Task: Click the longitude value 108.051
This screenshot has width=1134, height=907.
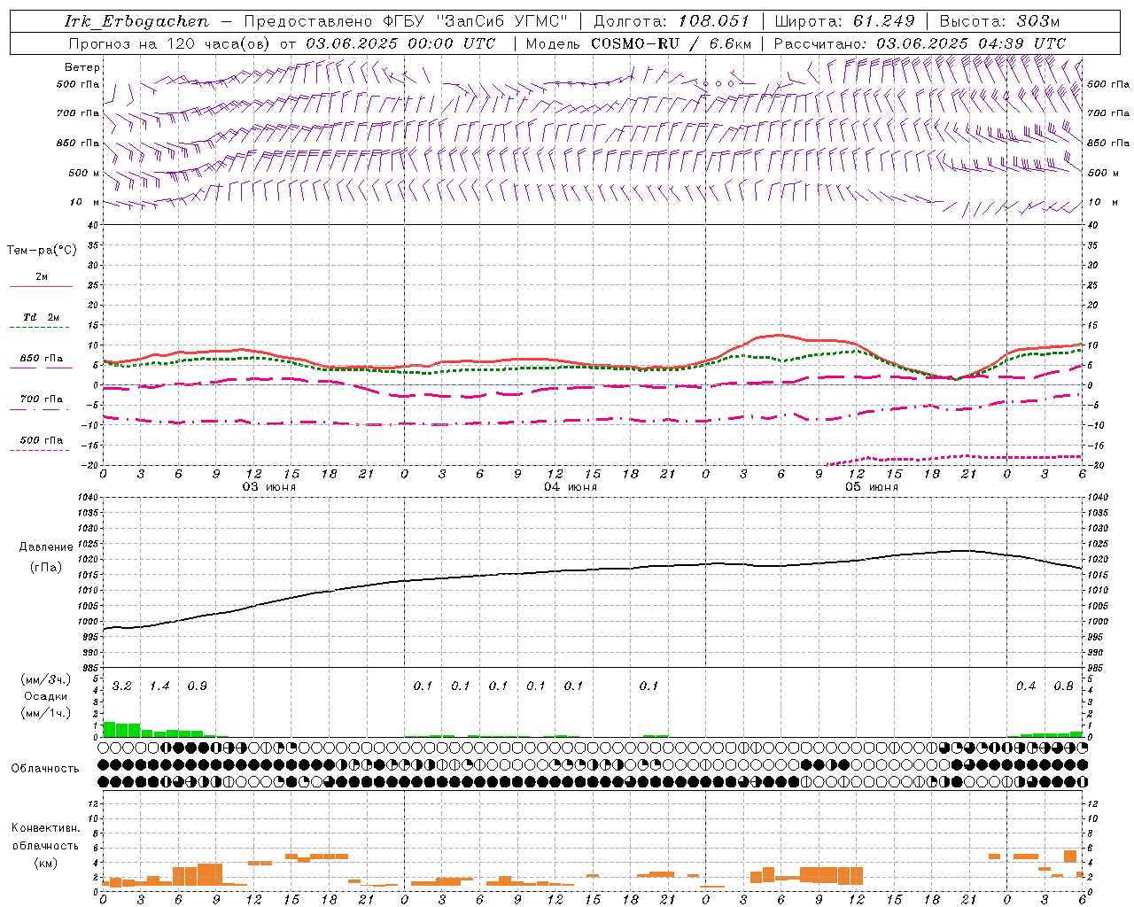Action: (713, 21)
